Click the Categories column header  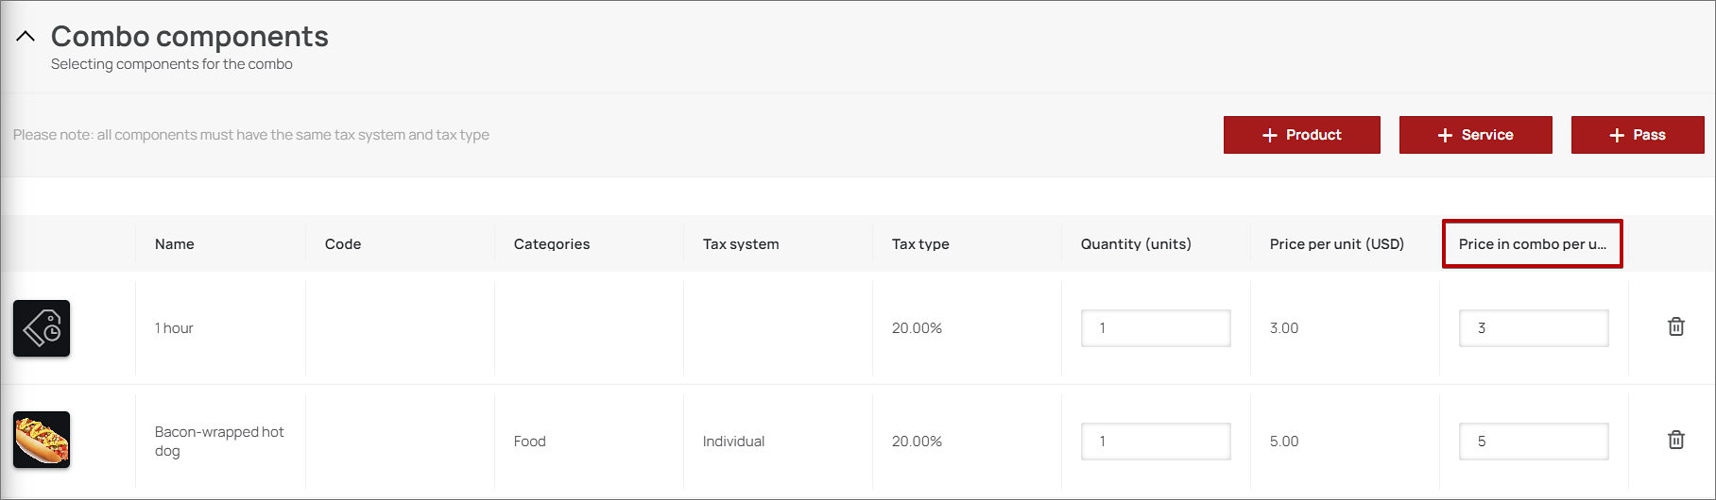552,244
